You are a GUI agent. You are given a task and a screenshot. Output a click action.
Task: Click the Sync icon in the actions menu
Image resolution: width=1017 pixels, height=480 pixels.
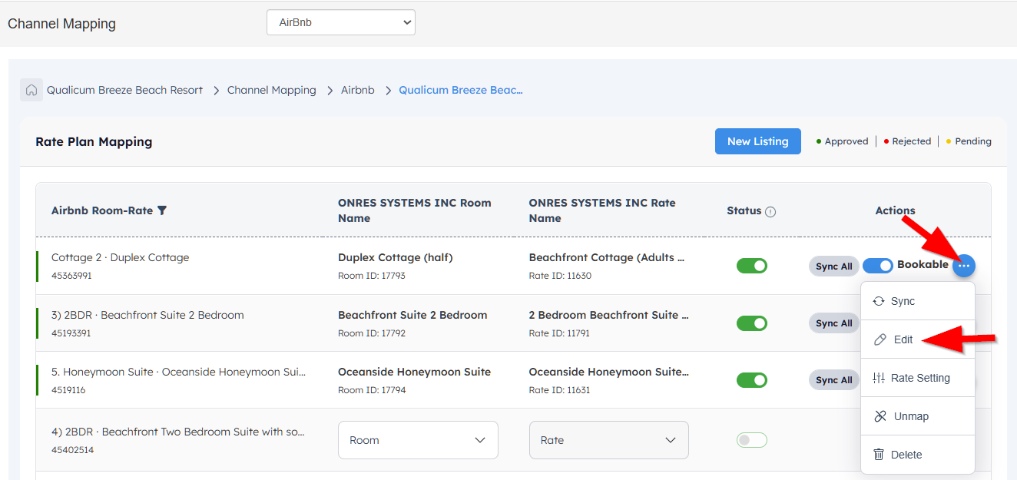coord(879,301)
